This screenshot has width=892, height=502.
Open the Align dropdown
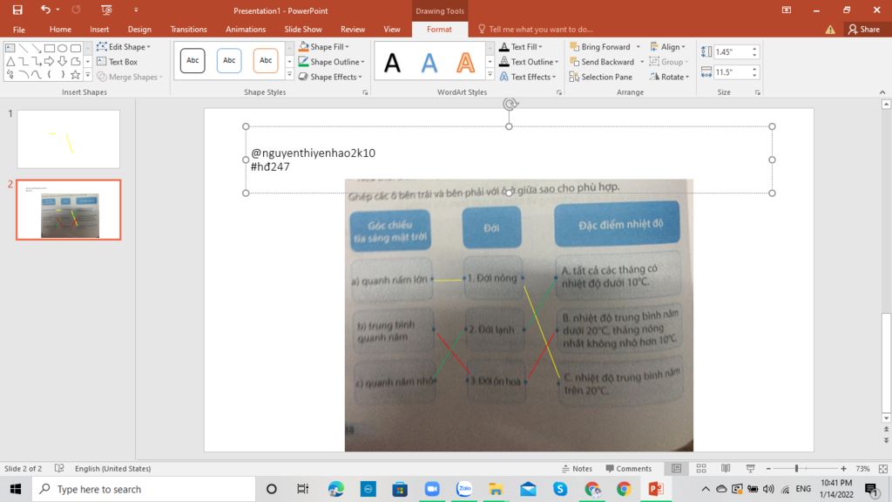(x=668, y=47)
